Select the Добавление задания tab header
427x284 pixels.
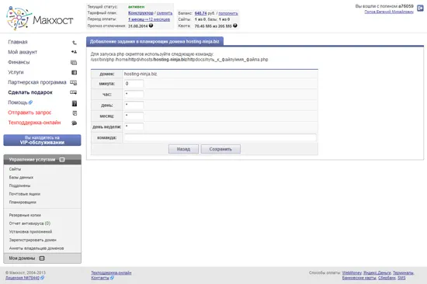pos(154,41)
